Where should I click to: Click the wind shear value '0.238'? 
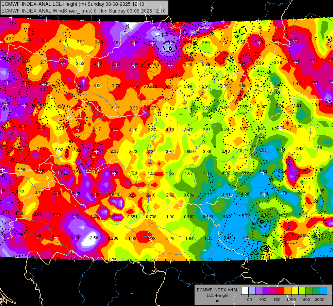[x=113, y=238]
